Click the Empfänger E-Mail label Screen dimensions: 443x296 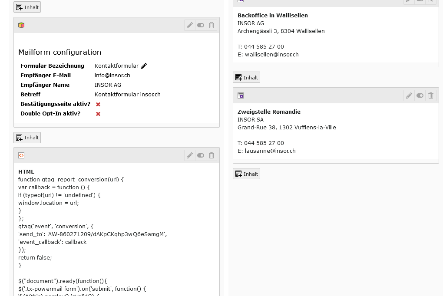click(x=46, y=76)
